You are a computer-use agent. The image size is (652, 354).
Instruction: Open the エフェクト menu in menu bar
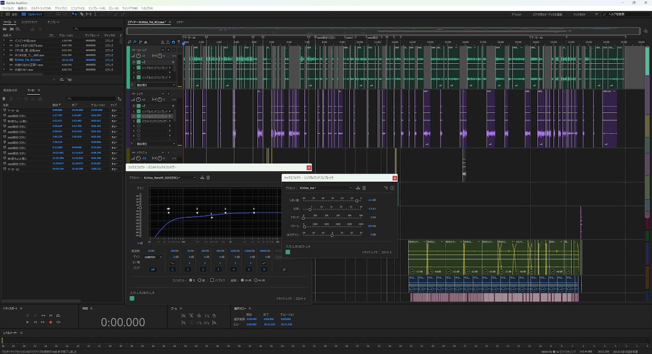point(78,9)
